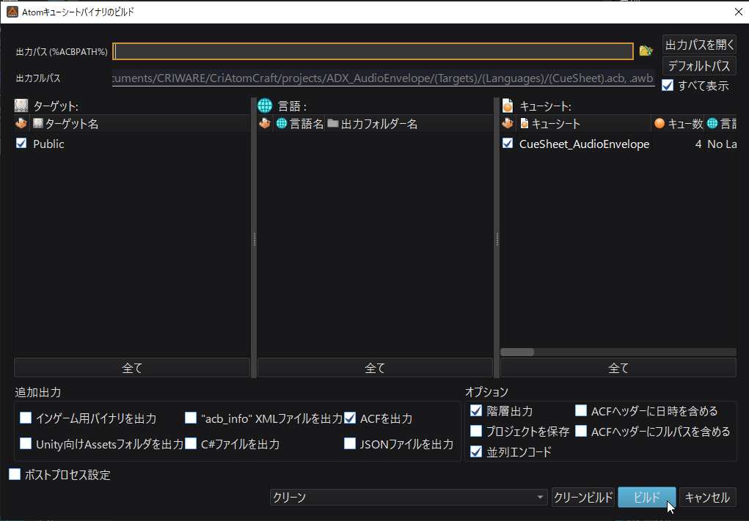This screenshot has width=749, height=521.
Task: Open the クリーン build mode dropdown
Action: coord(408,497)
